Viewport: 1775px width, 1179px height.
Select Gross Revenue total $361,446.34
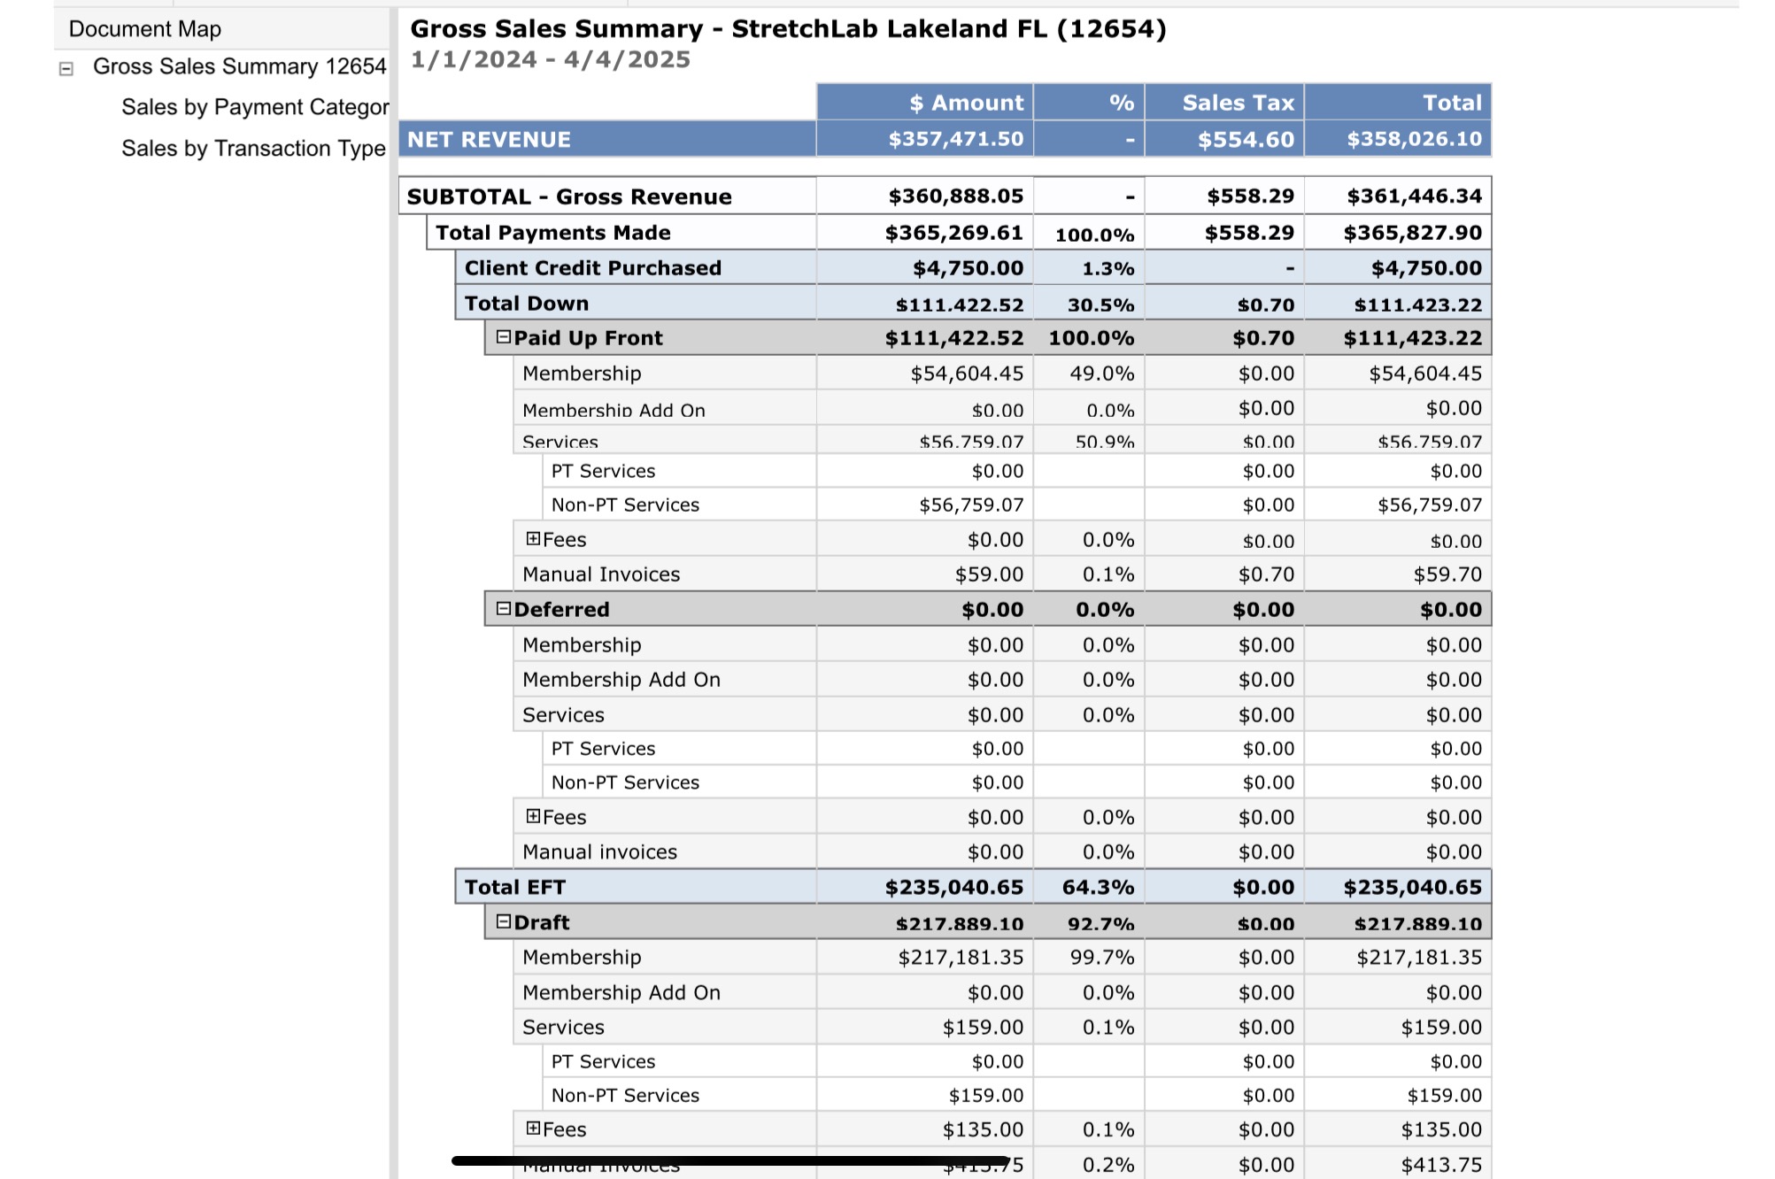click(1414, 196)
